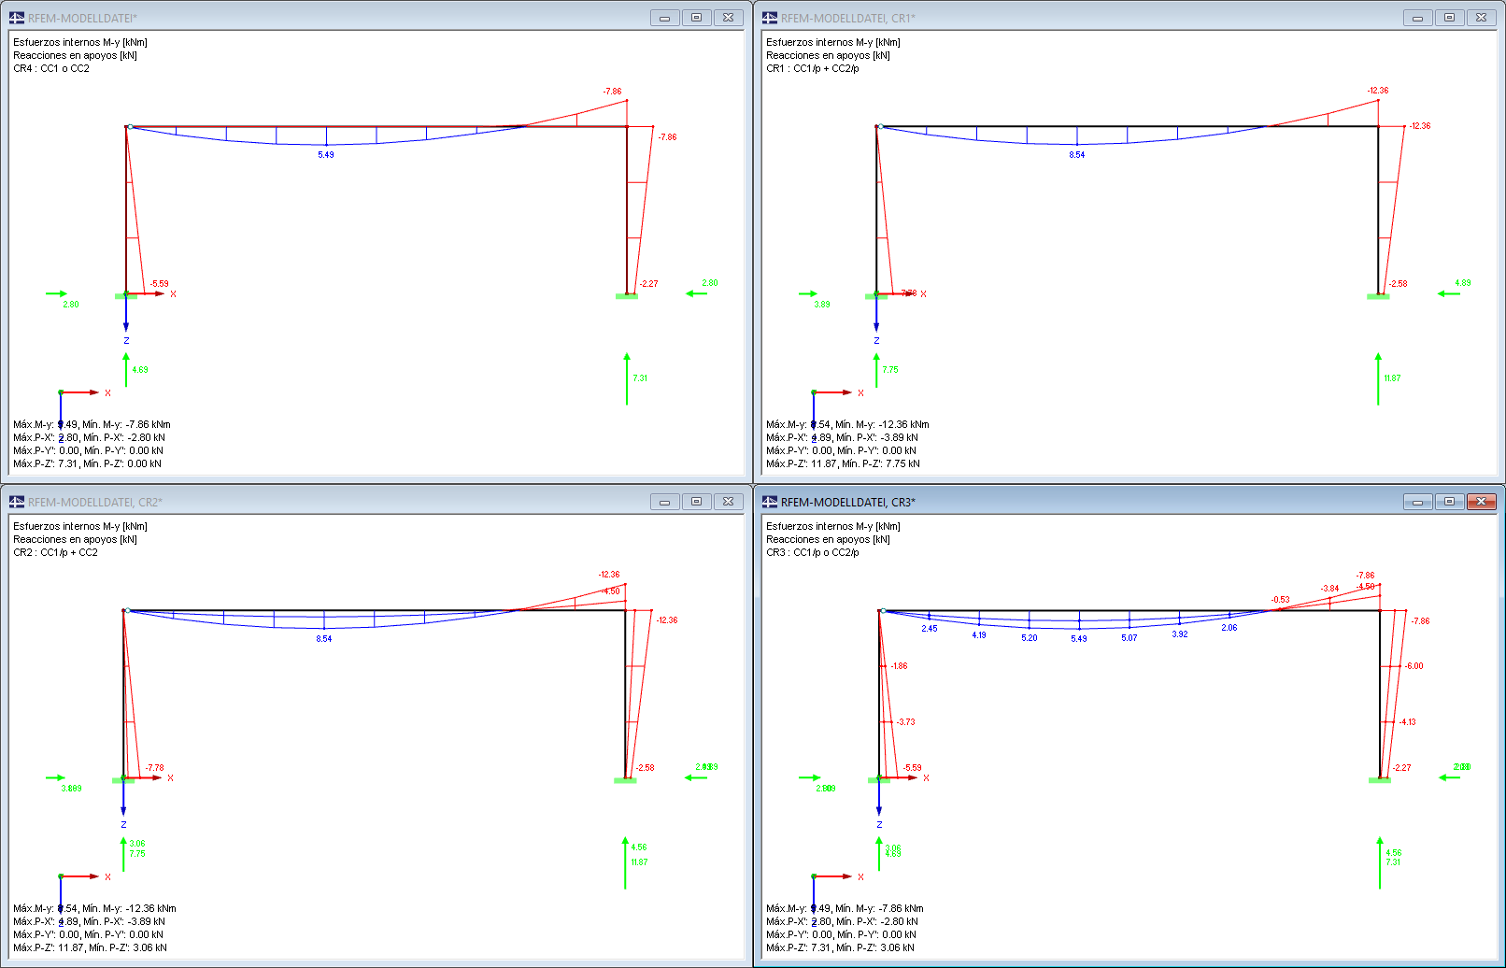Viewport: 1506px width, 968px height.
Task: Click 'Esfuerzos internos M-y [kNm]' in the CR1 window
Action: [x=833, y=42]
